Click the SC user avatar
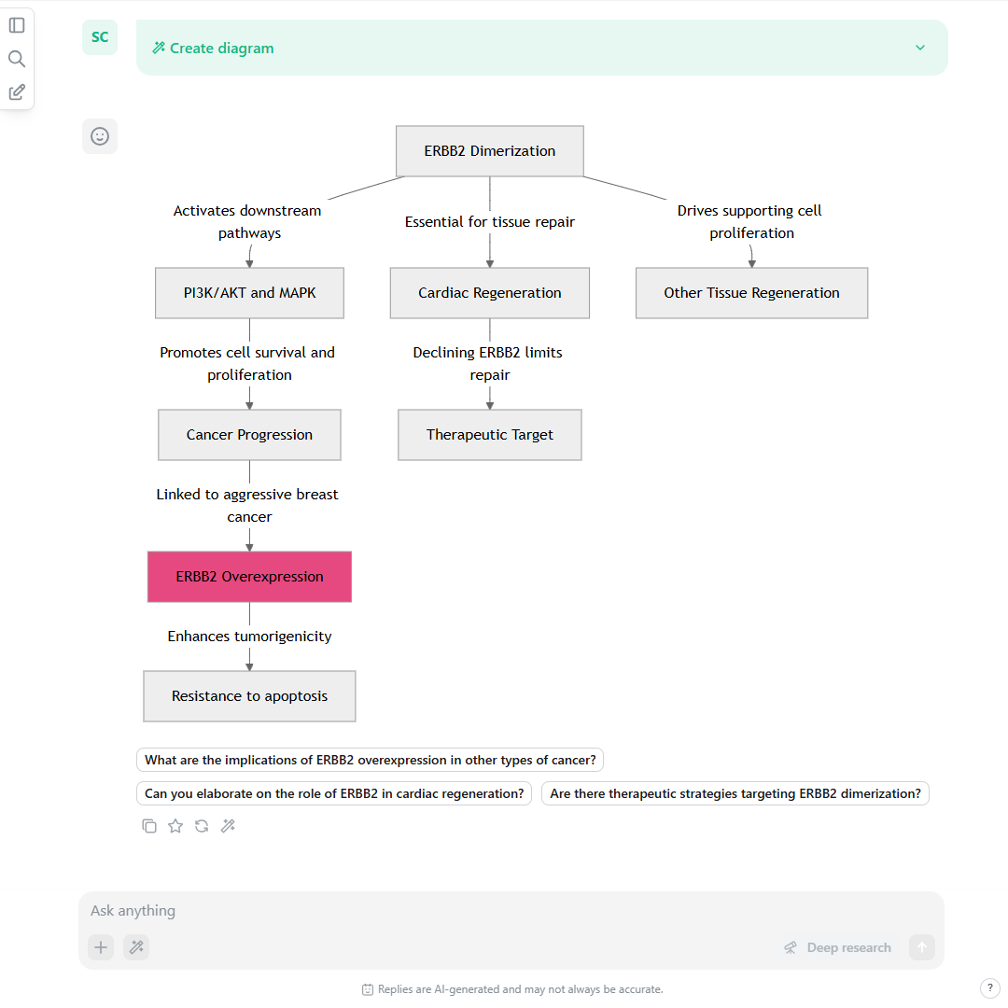1008x1008 pixels. pyautogui.click(x=100, y=37)
